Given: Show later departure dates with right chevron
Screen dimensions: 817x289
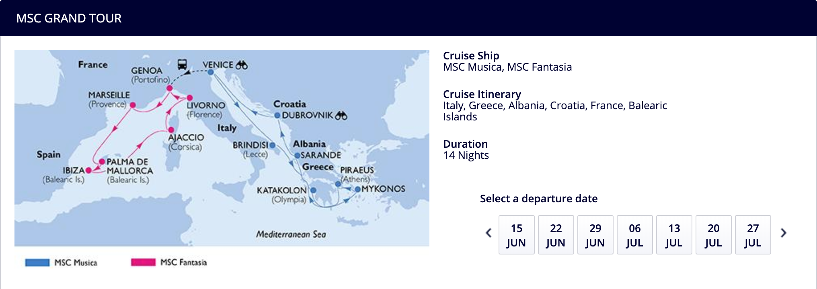Looking at the screenshot, I should pos(783,233).
